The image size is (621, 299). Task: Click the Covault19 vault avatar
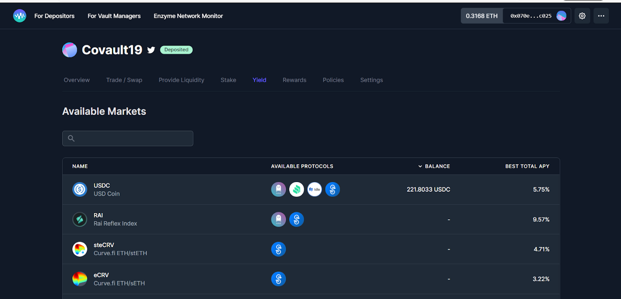coord(70,50)
